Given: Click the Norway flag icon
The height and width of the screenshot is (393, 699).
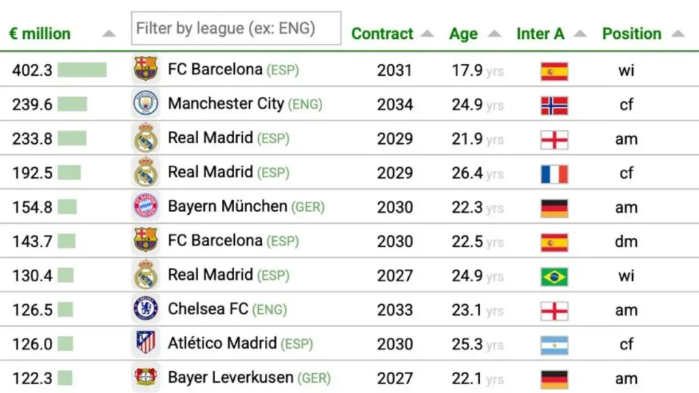Looking at the screenshot, I should (x=554, y=106).
